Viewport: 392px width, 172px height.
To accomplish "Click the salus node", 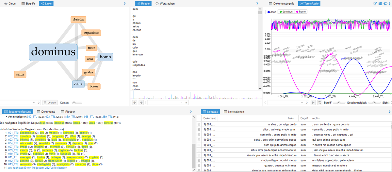I will tap(20, 75).
